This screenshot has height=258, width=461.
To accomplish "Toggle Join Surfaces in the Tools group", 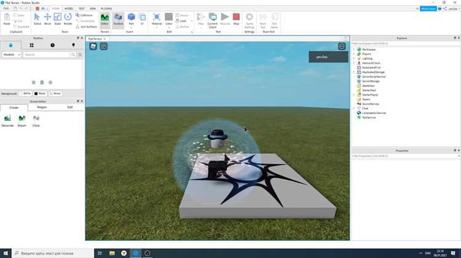I will (86, 27).
